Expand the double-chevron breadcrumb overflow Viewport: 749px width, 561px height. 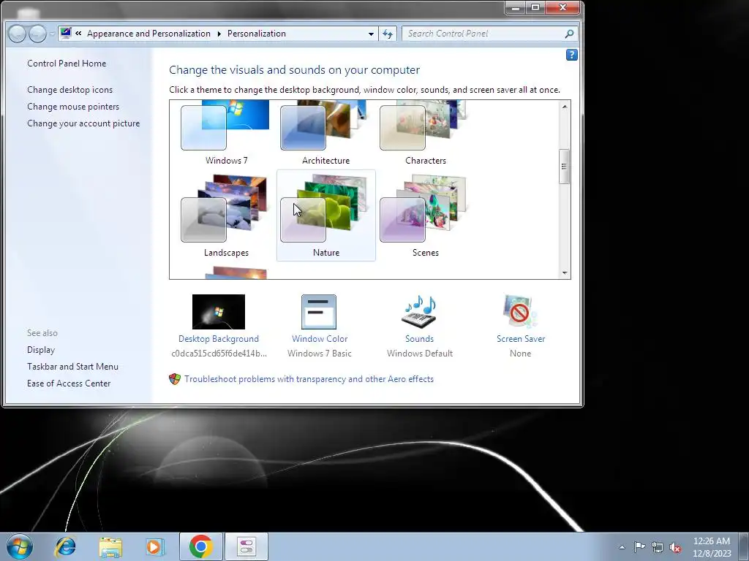point(78,34)
